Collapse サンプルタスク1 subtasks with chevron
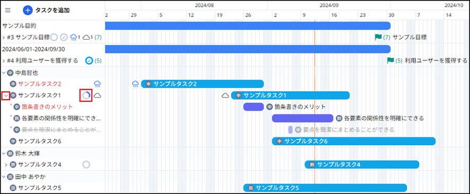 tap(6, 95)
